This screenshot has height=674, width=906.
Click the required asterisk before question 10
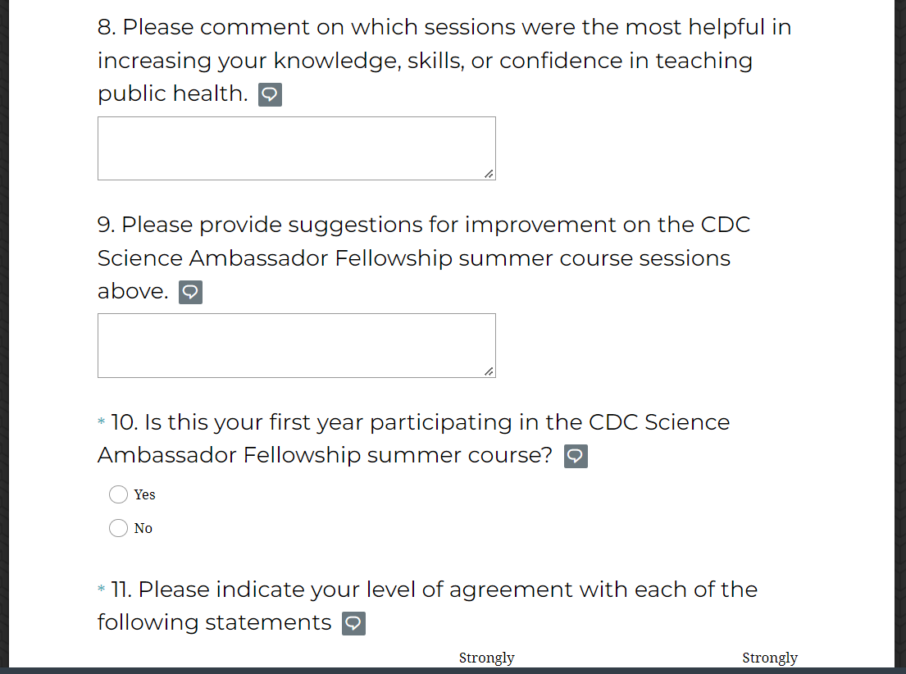[x=102, y=423]
